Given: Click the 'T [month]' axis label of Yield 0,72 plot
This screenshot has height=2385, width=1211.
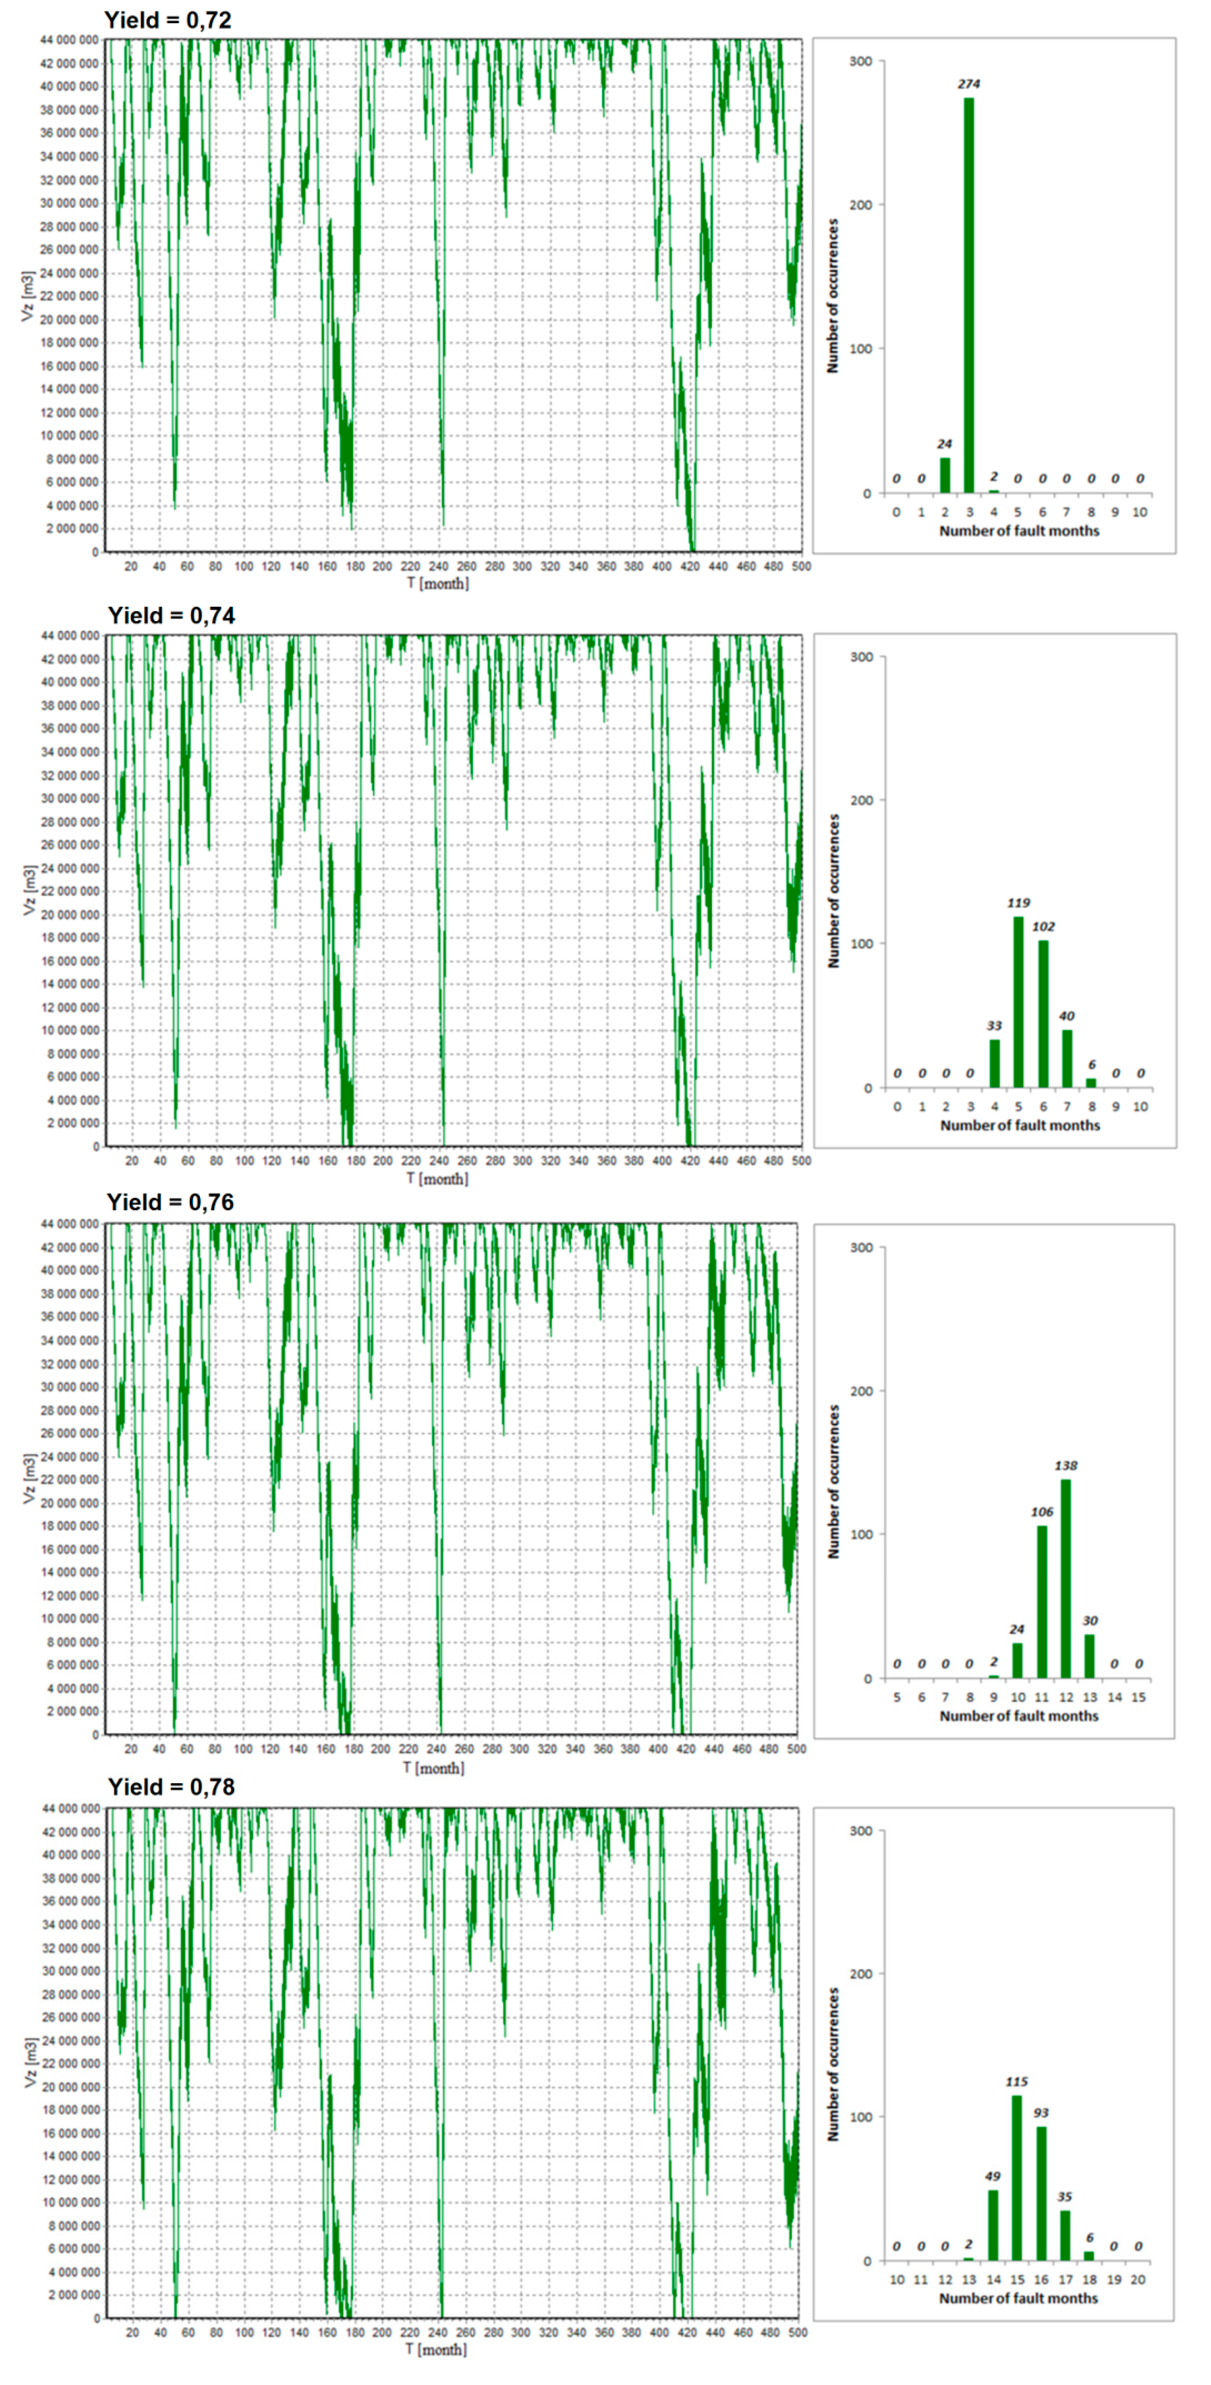Looking at the screenshot, I should pyautogui.click(x=438, y=583).
